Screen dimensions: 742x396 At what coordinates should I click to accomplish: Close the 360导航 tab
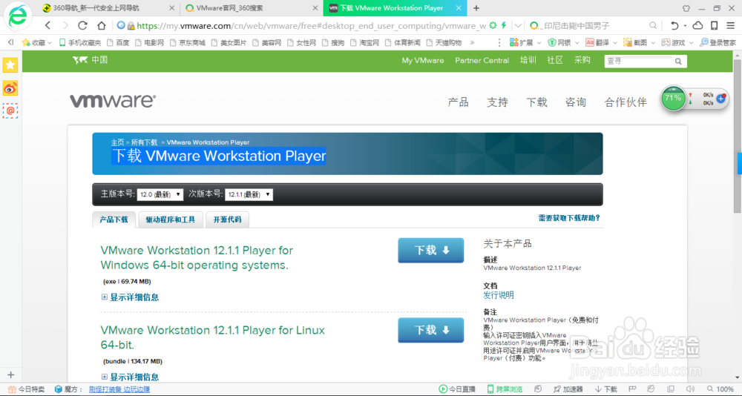pos(171,8)
